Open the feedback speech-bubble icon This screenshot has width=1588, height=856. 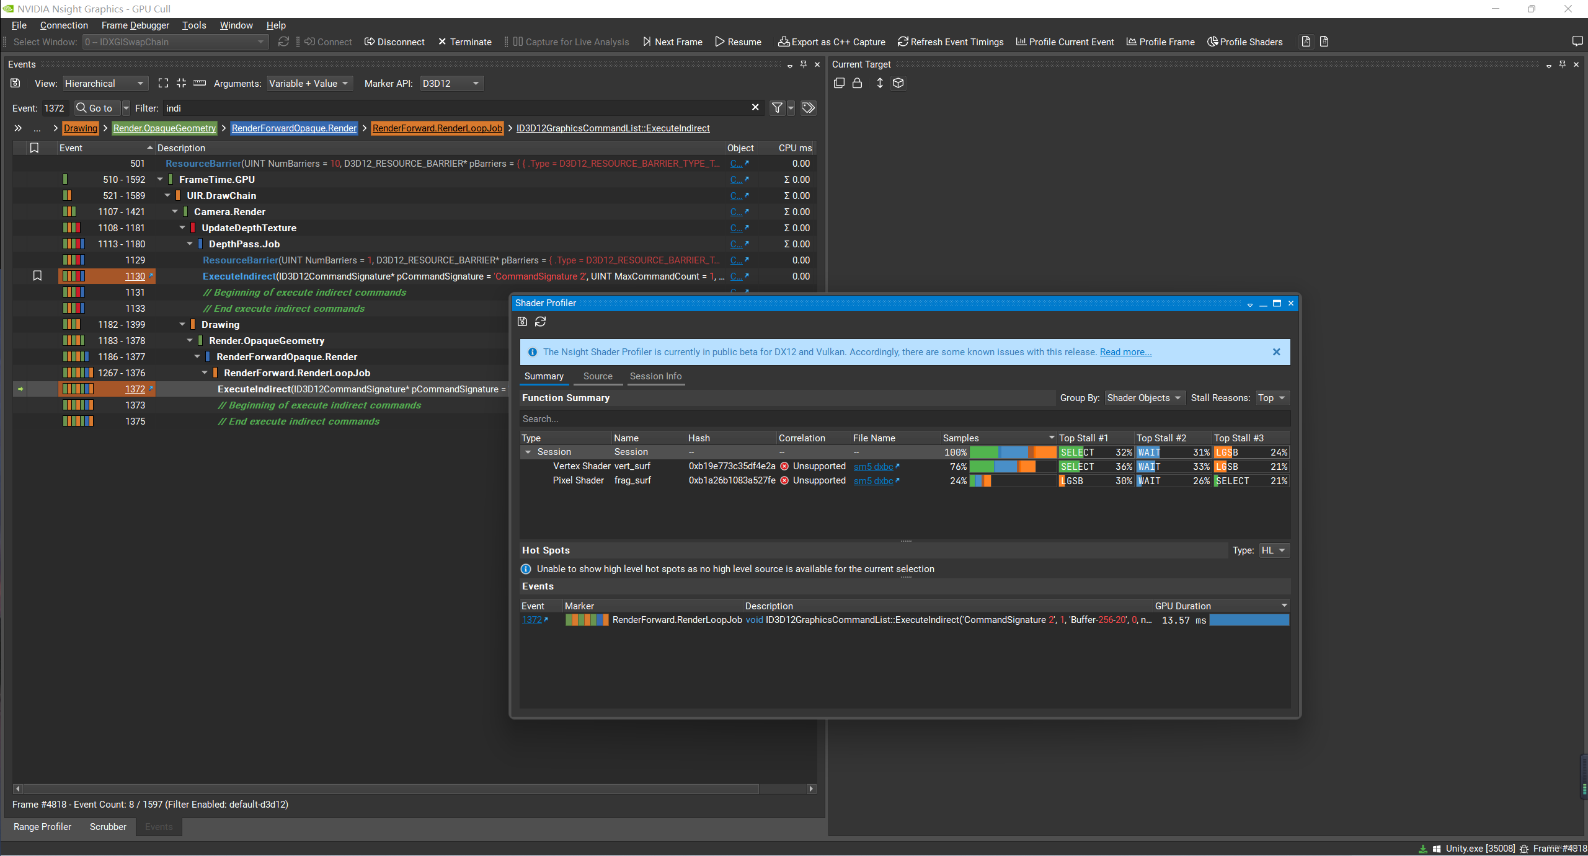coord(1577,42)
